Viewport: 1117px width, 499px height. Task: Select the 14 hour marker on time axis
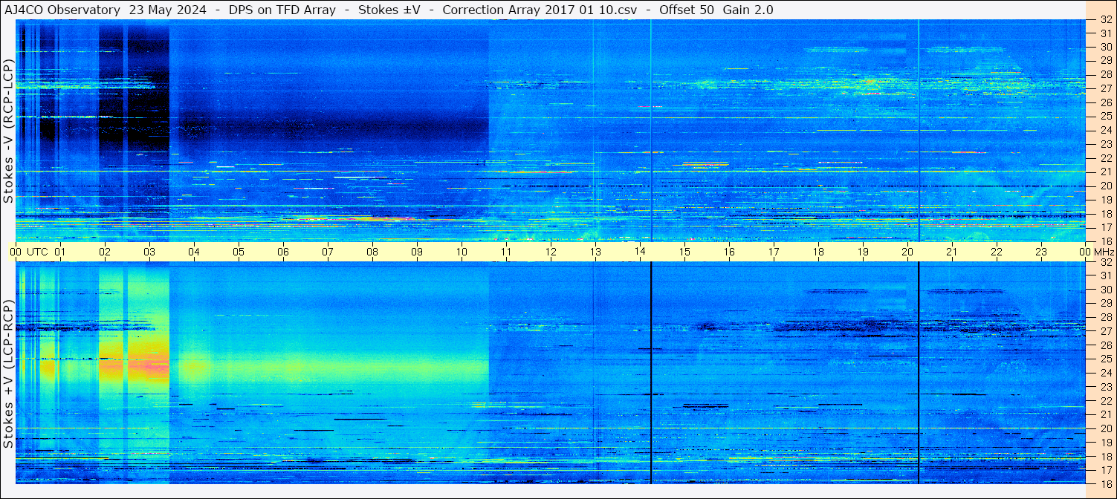click(x=640, y=252)
